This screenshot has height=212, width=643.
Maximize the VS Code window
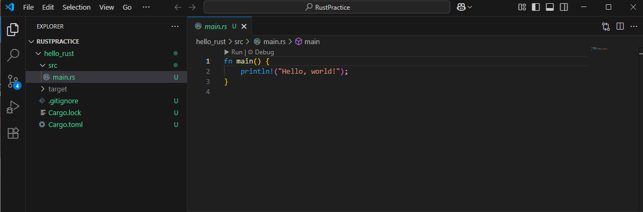point(609,7)
